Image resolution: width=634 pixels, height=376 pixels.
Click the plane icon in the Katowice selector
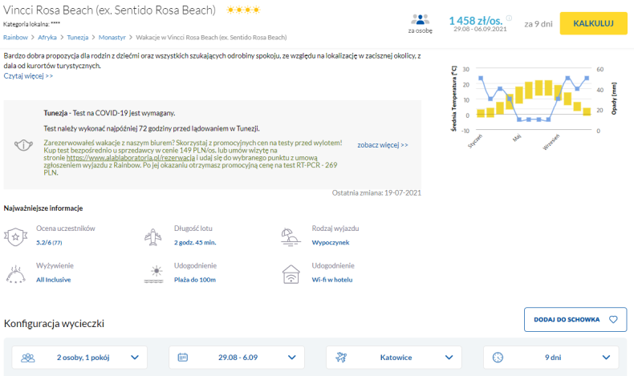tap(341, 357)
